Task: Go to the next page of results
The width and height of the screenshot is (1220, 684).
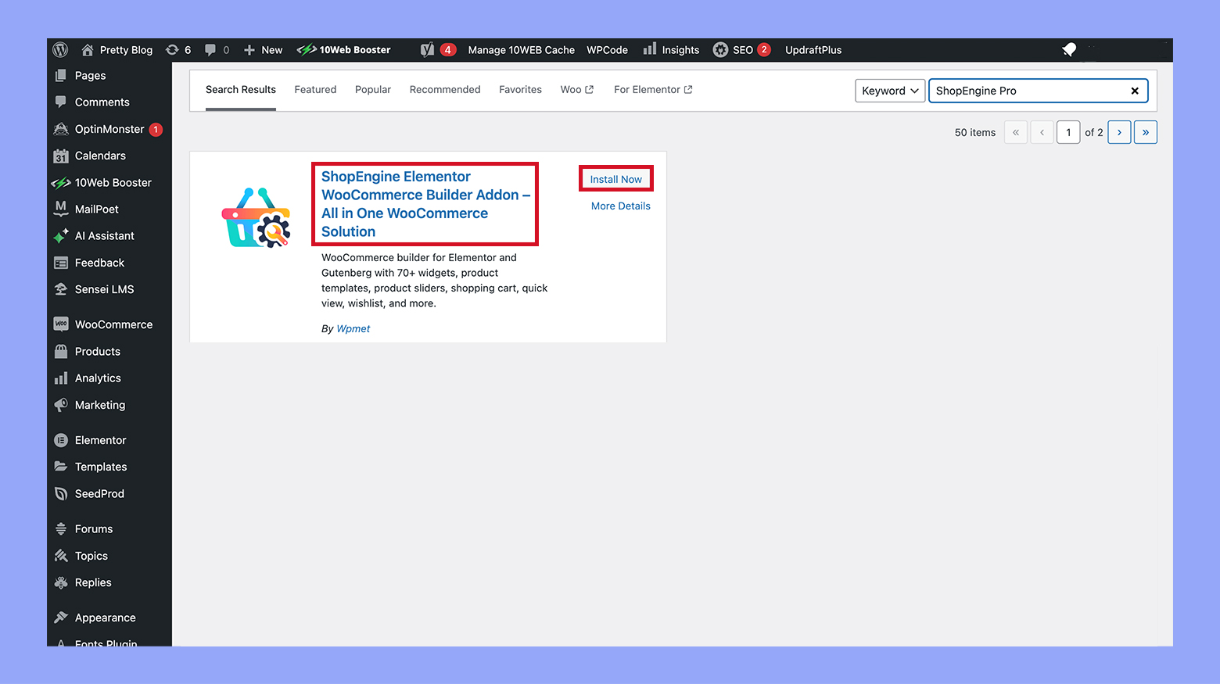Action: click(x=1119, y=132)
